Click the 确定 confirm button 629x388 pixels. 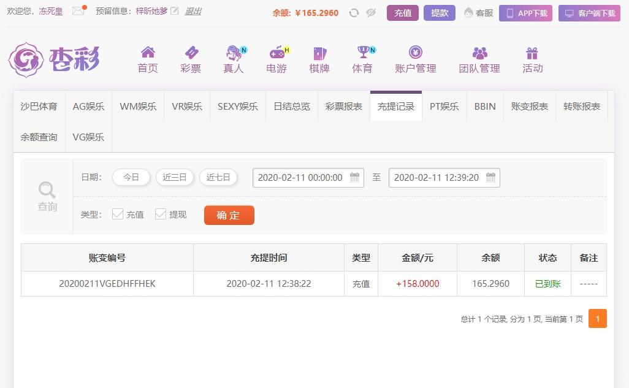(x=229, y=215)
